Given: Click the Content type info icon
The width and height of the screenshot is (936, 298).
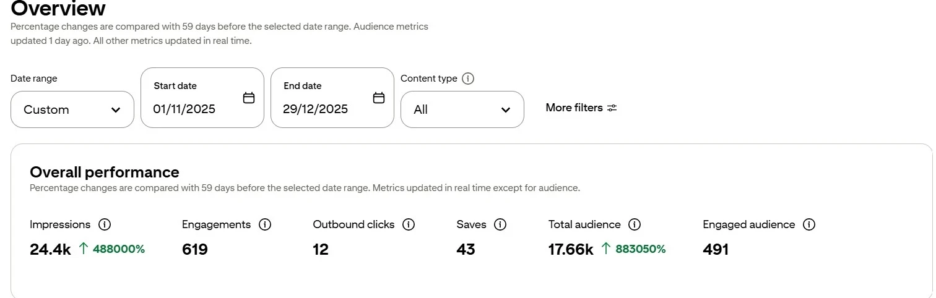Looking at the screenshot, I should pos(468,79).
